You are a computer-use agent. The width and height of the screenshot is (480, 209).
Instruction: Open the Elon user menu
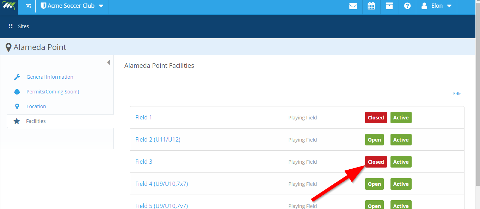tap(437, 6)
